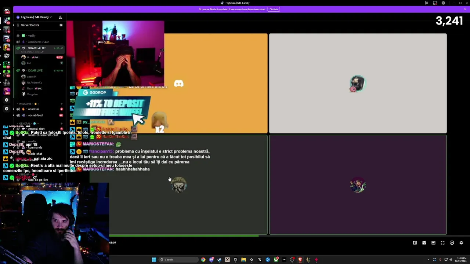Open player settings gear icon
This screenshot has width=470, height=264.
click(x=461, y=243)
